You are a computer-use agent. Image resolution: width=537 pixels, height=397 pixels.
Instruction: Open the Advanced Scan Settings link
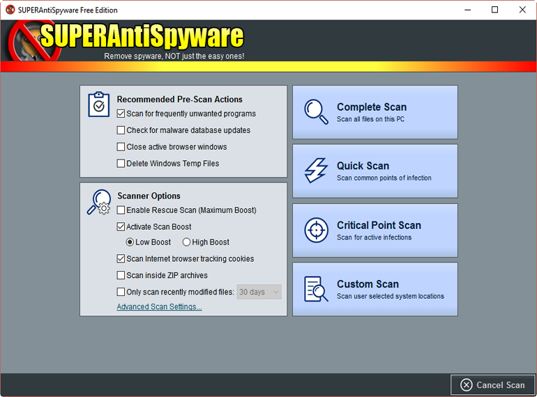pyautogui.click(x=159, y=306)
